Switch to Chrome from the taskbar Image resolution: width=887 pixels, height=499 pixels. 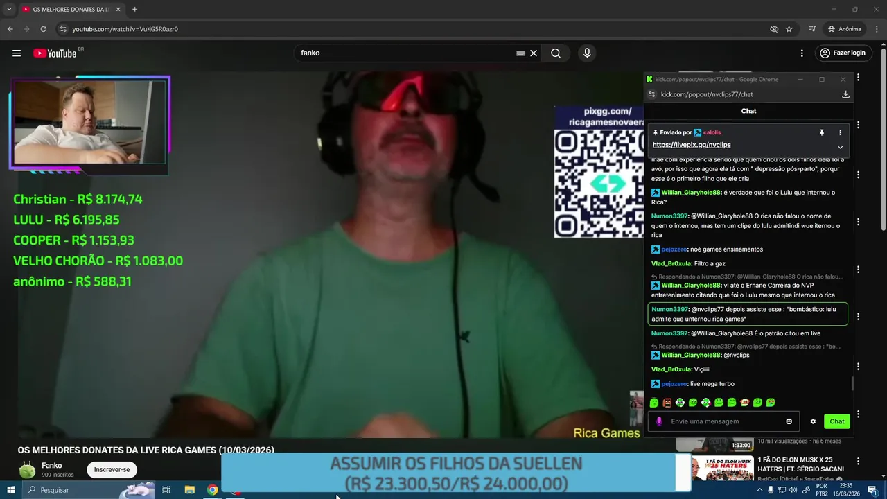click(213, 490)
